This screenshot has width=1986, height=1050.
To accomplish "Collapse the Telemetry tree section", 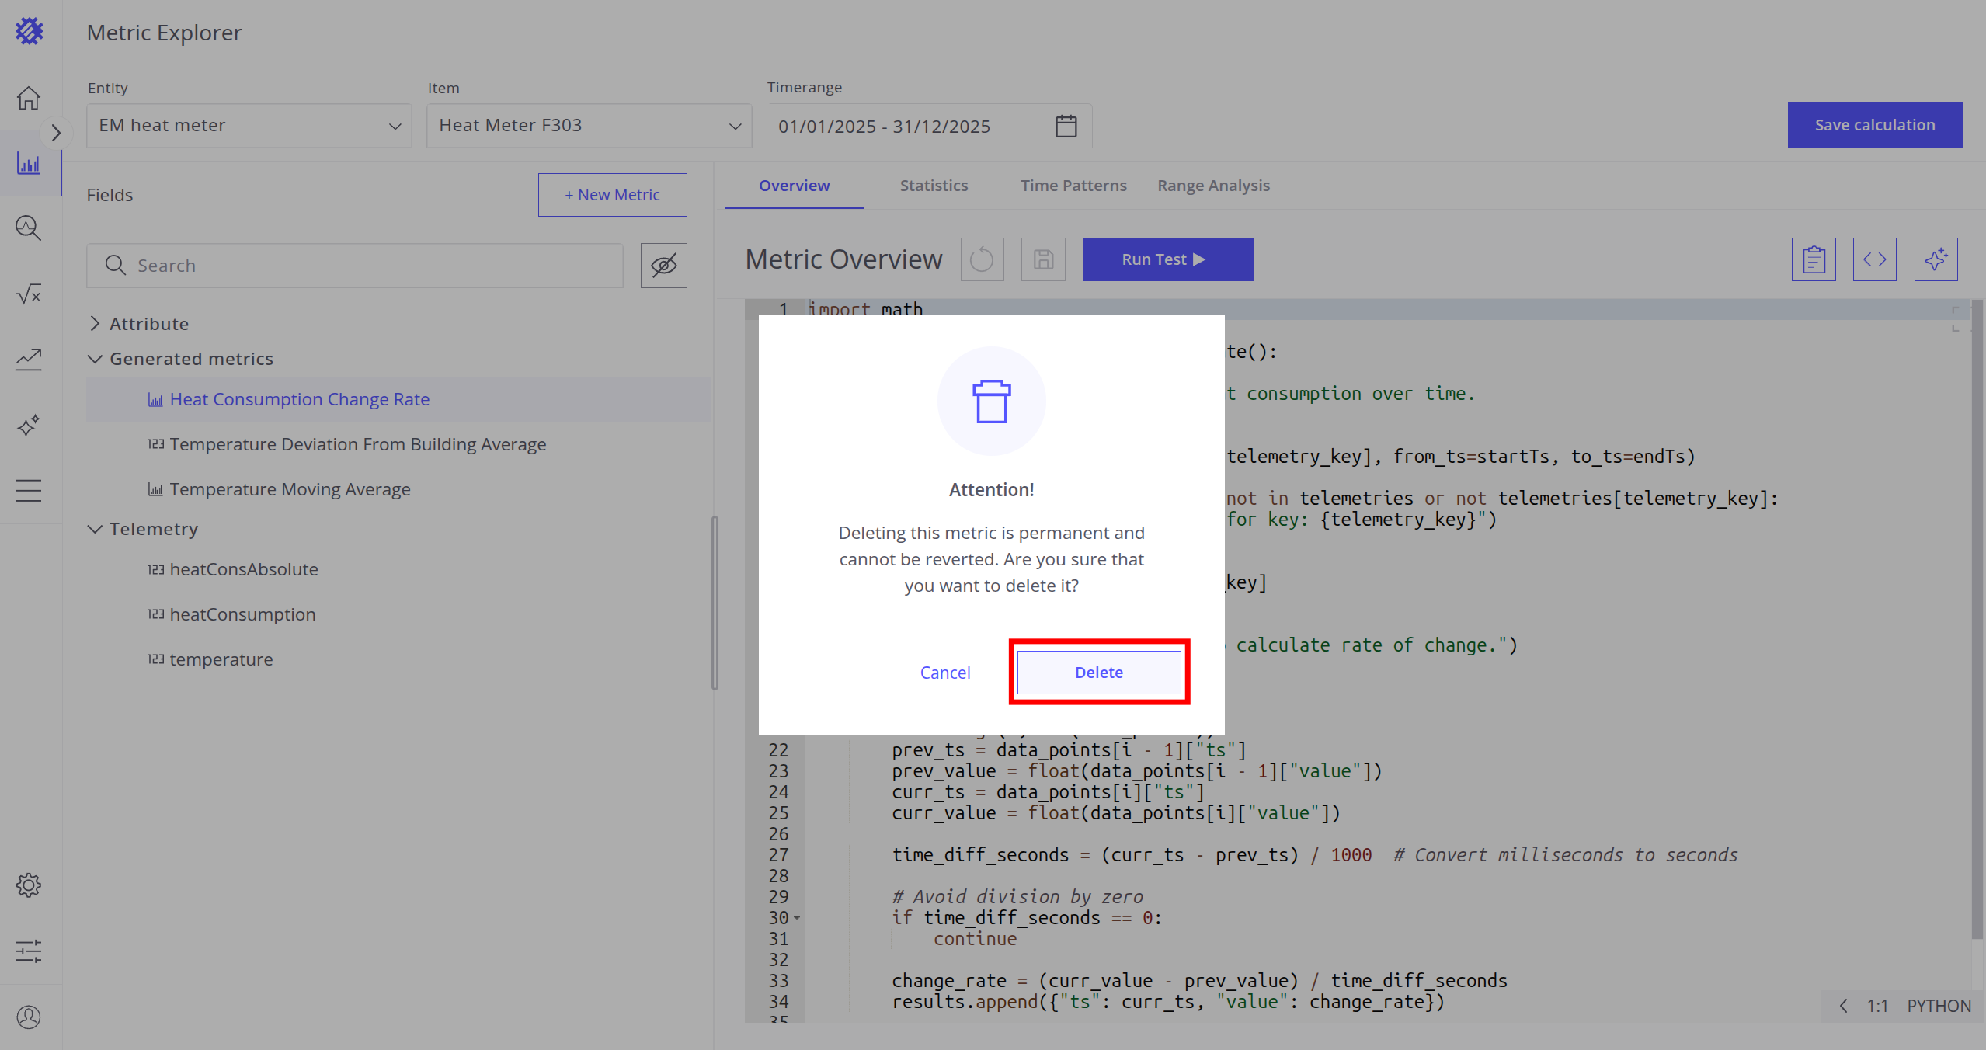I will (x=95, y=529).
